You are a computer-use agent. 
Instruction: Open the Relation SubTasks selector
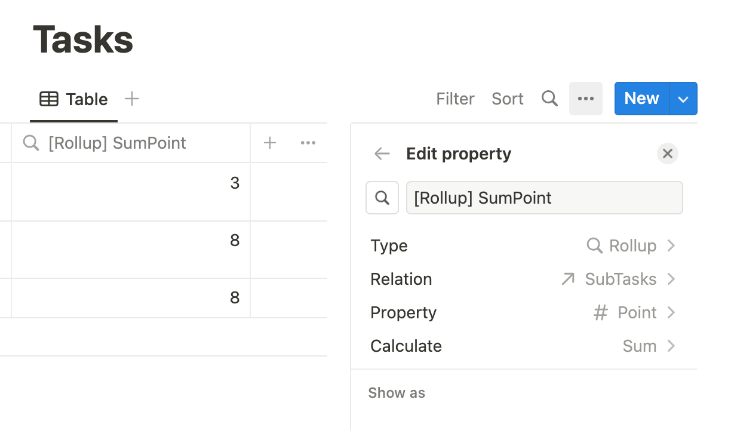[x=619, y=279]
